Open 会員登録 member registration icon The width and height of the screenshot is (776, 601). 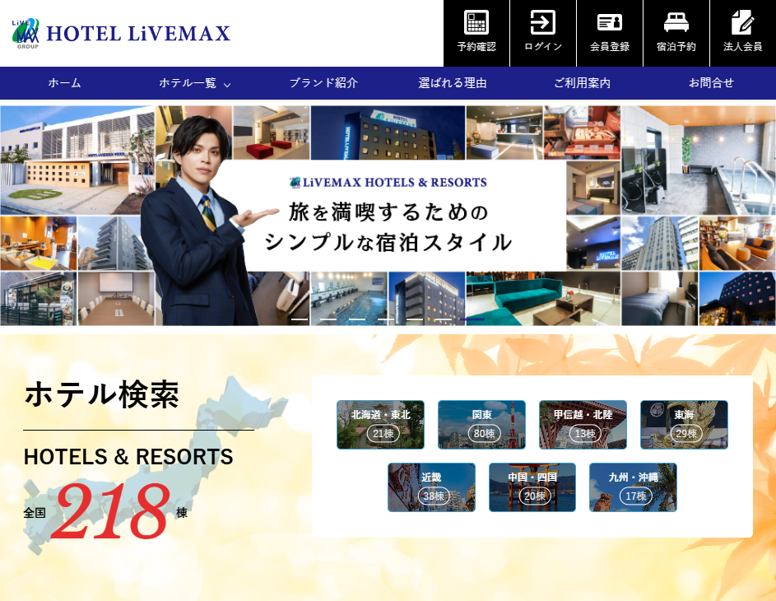[x=610, y=33]
